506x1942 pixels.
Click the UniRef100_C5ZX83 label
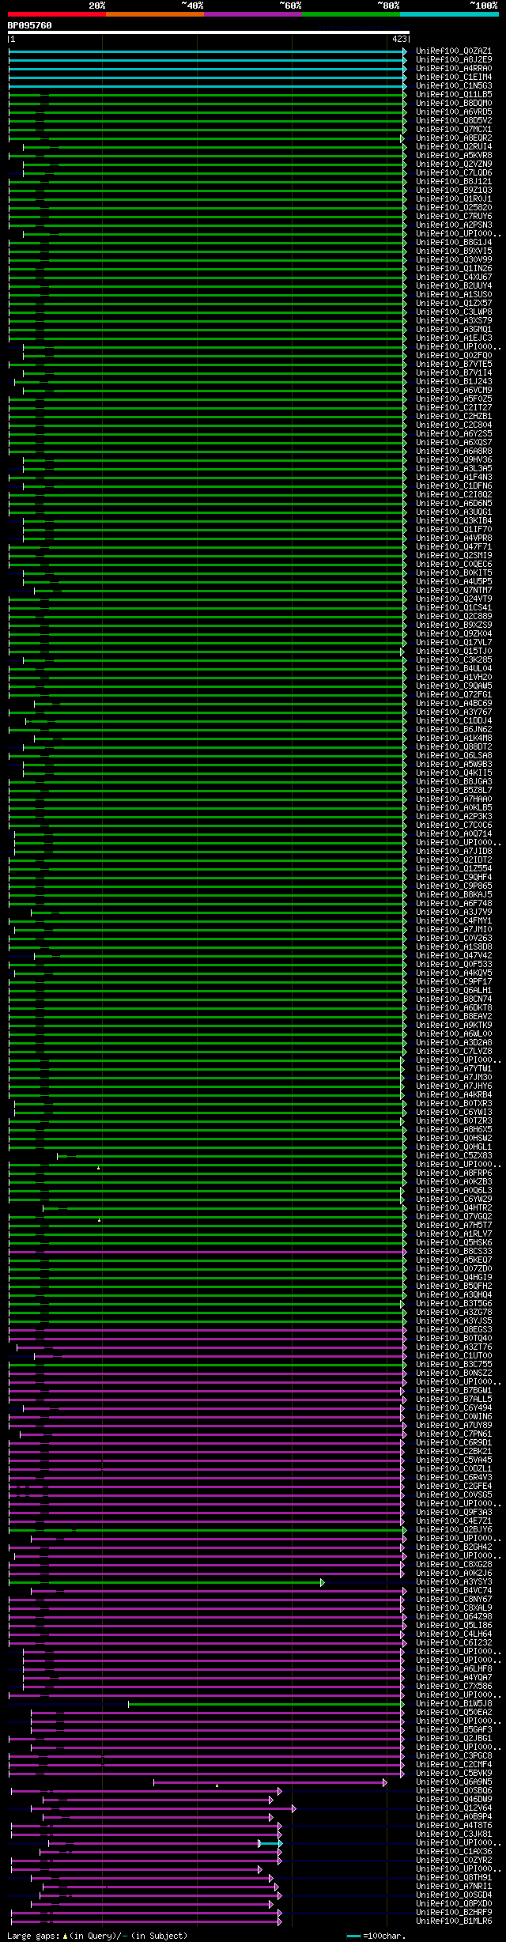pyautogui.click(x=454, y=1156)
